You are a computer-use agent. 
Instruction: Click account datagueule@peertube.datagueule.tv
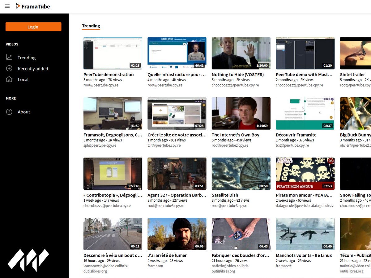point(305,205)
